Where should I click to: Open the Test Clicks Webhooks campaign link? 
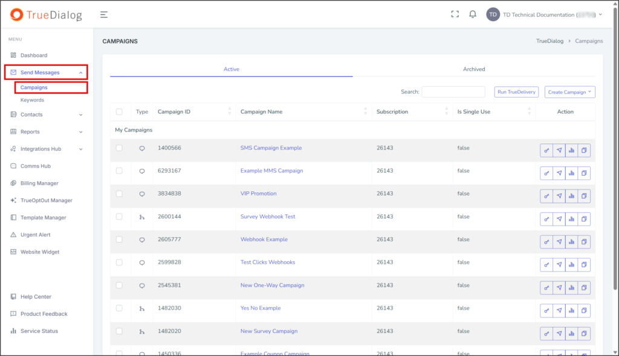pos(268,262)
